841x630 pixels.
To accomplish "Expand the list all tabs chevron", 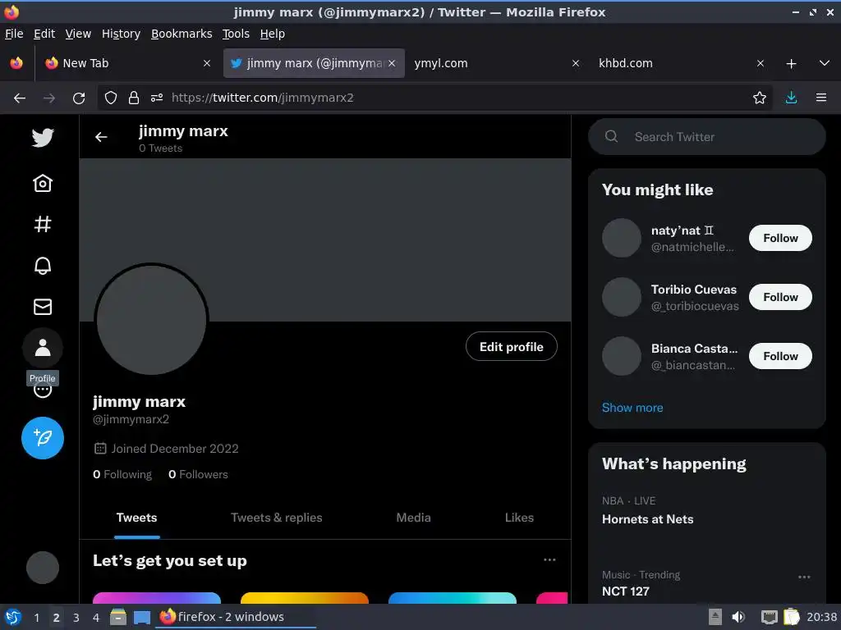I will pyautogui.click(x=825, y=63).
